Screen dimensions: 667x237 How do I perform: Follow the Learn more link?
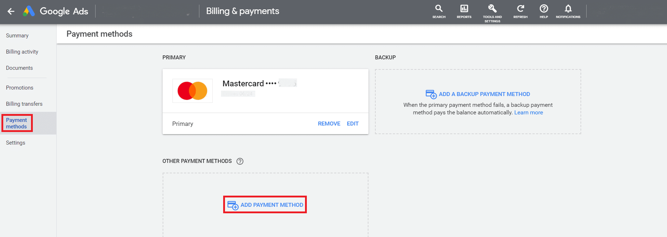[528, 113]
